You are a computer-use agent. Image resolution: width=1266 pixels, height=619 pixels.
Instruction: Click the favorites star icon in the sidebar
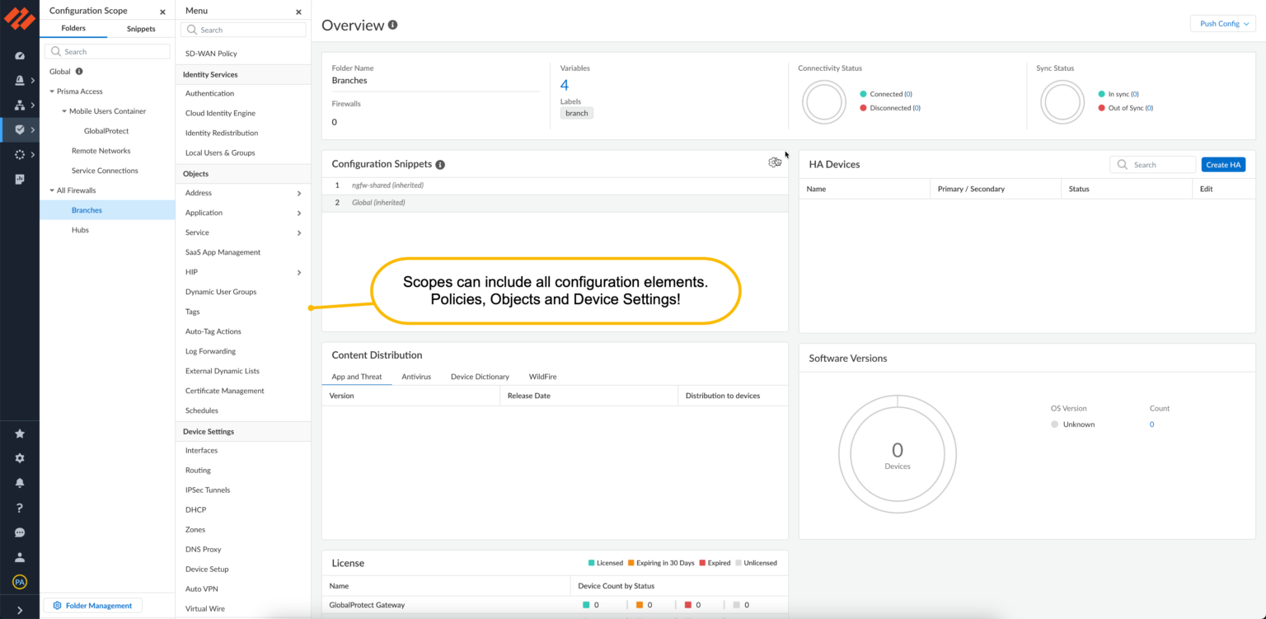[x=20, y=433]
